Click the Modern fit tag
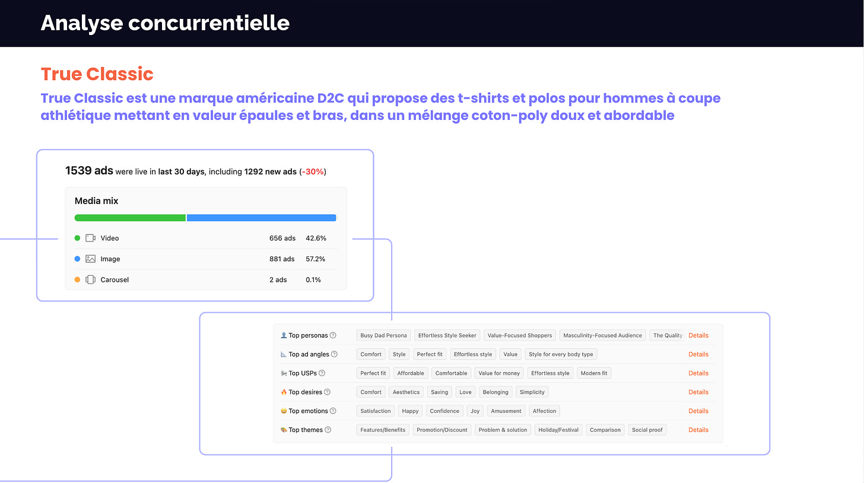The height and width of the screenshot is (483, 864). [594, 373]
